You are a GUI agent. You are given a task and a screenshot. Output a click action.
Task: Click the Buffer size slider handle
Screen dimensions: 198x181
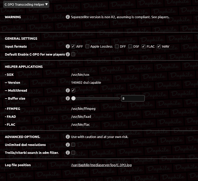point(73,98)
